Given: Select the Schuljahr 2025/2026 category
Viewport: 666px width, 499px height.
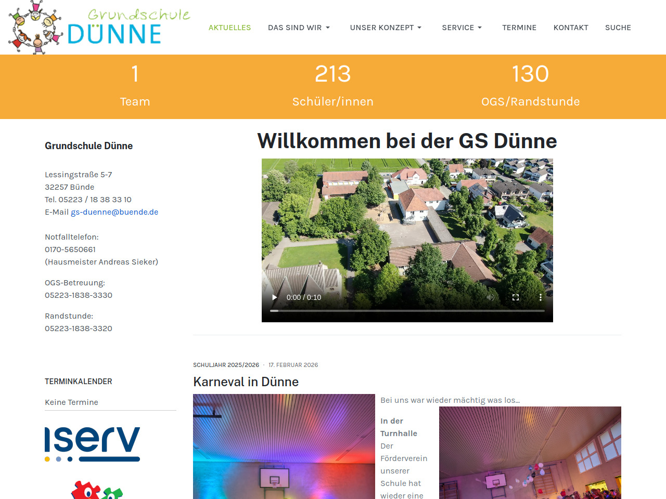Looking at the screenshot, I should [226, 365].
